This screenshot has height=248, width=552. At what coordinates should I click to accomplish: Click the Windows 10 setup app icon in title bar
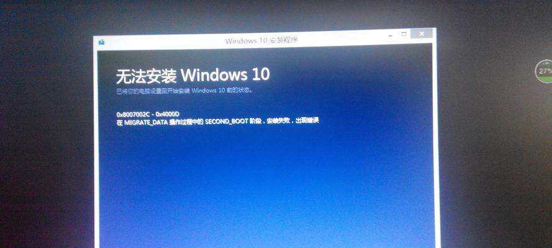(102, 42)
